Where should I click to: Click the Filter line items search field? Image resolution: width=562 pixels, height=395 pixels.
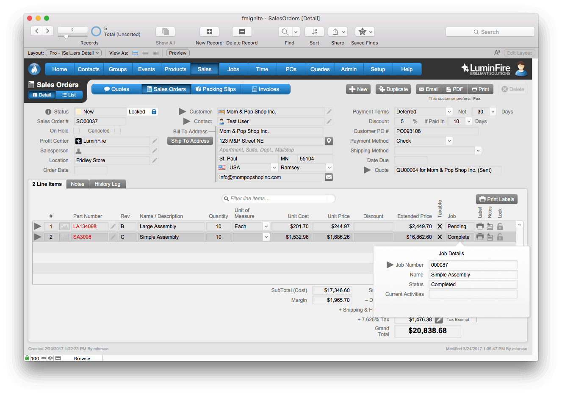coord(278,199)
